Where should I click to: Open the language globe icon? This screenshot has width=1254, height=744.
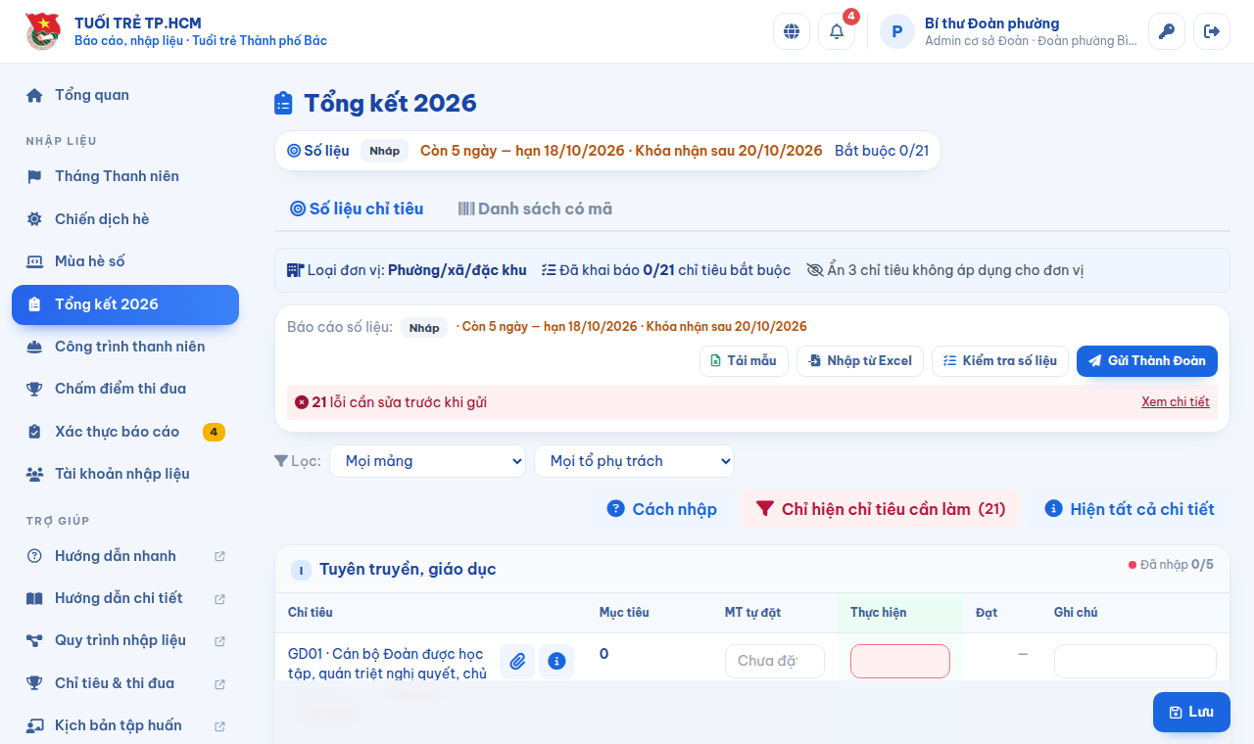[x=792, y=31]
